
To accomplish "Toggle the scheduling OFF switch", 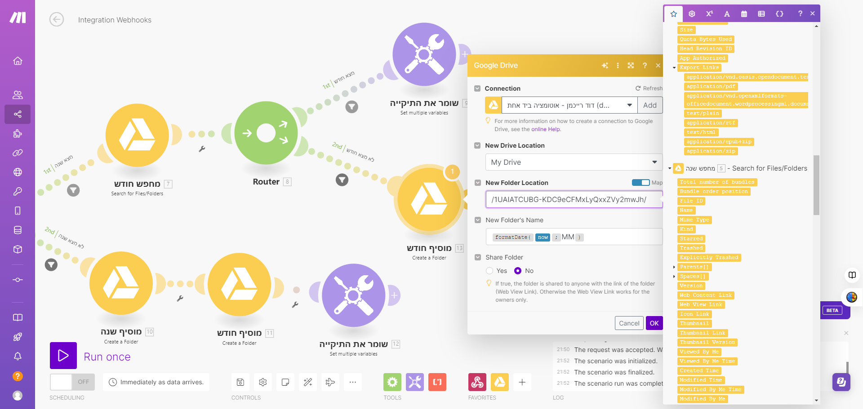I will tap(72, 382).
